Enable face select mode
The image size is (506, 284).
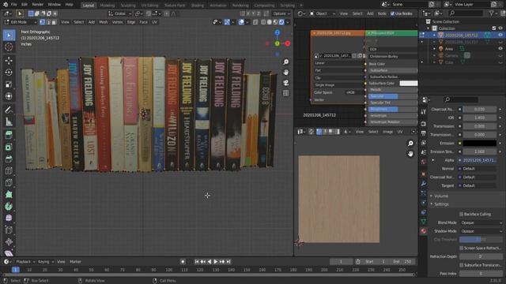[54, 22]
